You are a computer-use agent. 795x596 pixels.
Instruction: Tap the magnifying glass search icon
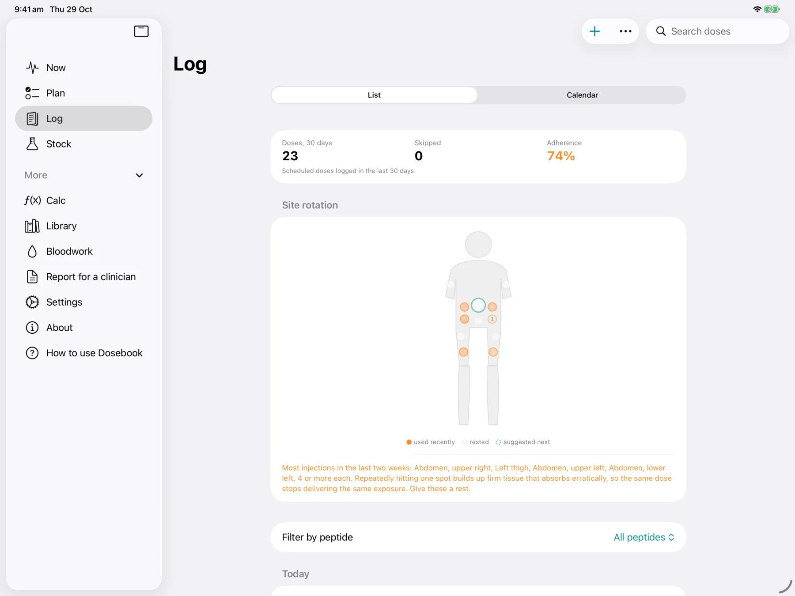[x=661, y=31]
